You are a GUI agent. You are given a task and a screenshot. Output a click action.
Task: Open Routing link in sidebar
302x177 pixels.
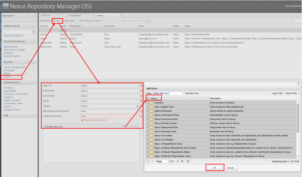point(8,53)
